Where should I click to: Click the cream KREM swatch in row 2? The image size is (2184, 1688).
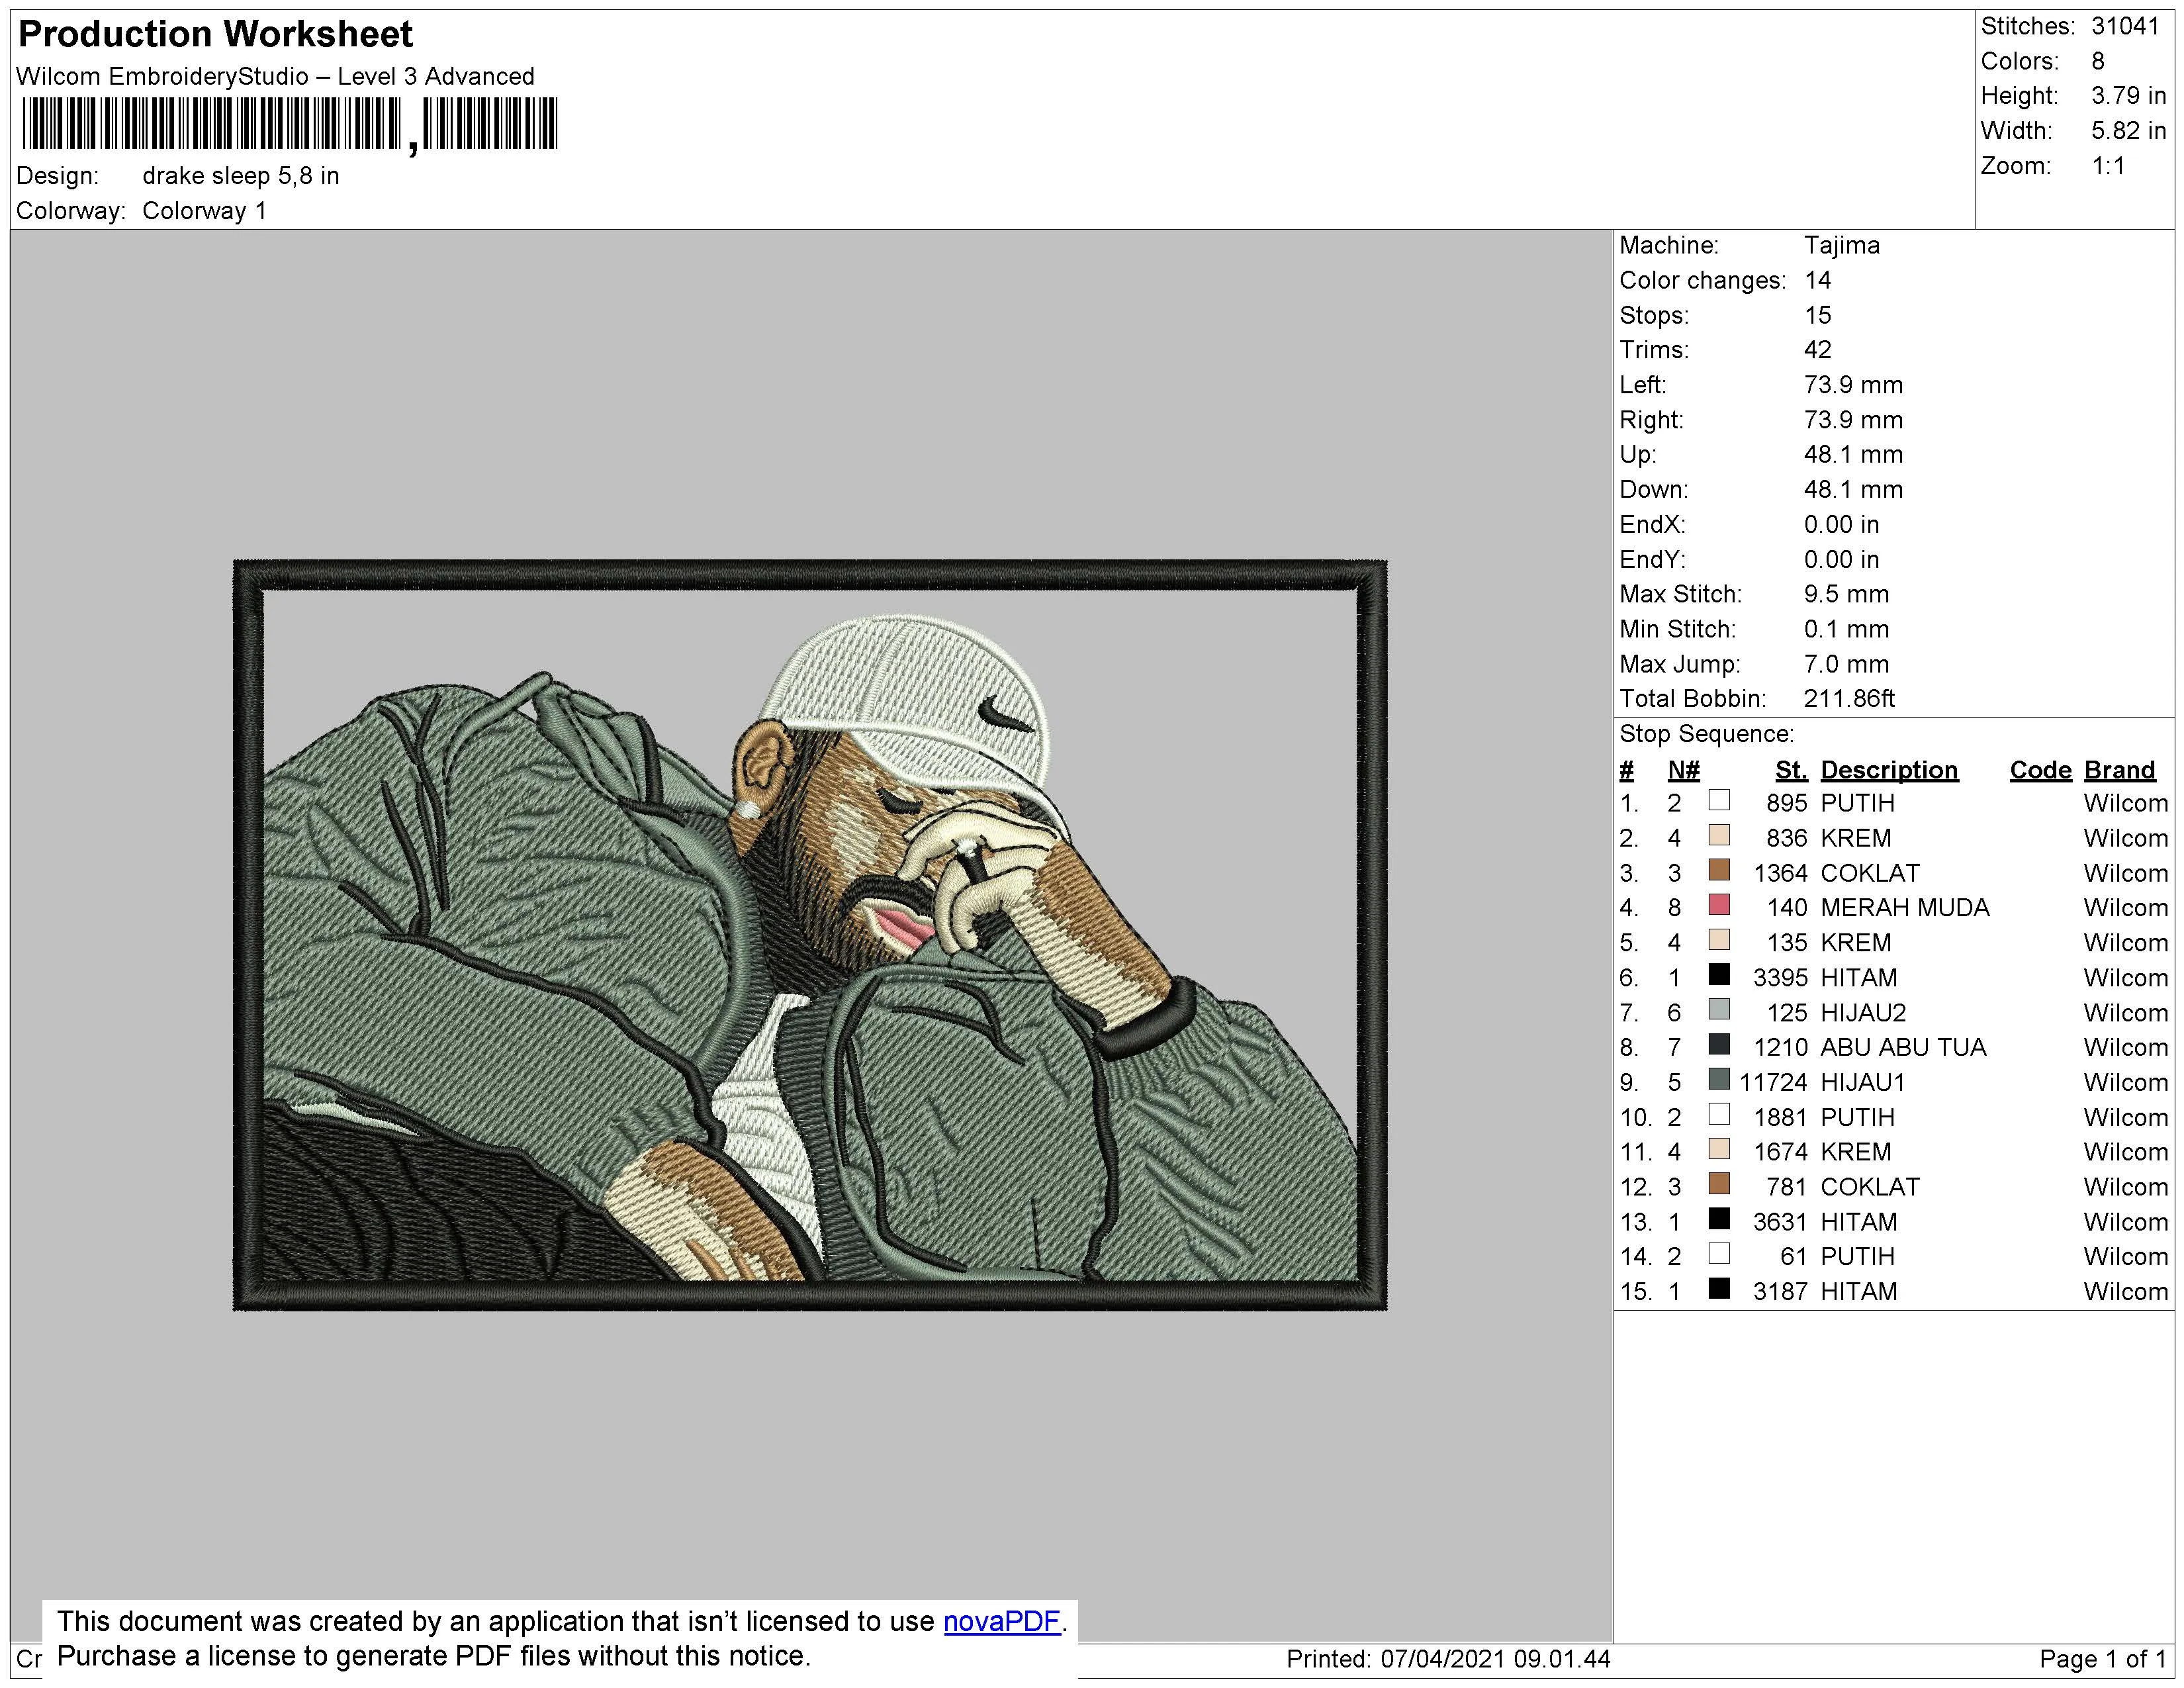[1719, 835]
